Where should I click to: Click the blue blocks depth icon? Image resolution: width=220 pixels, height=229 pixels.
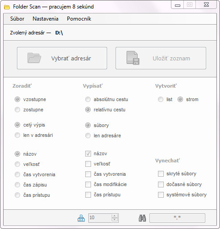pyautogui.click(x=81, y=218)
